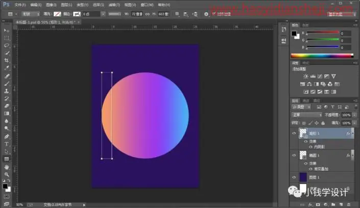
Task: Hide the 椭圆 1 layer
Action: 294,155
